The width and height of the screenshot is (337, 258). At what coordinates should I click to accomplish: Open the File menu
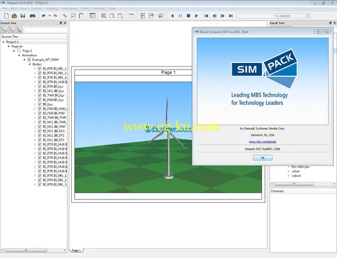4,9
